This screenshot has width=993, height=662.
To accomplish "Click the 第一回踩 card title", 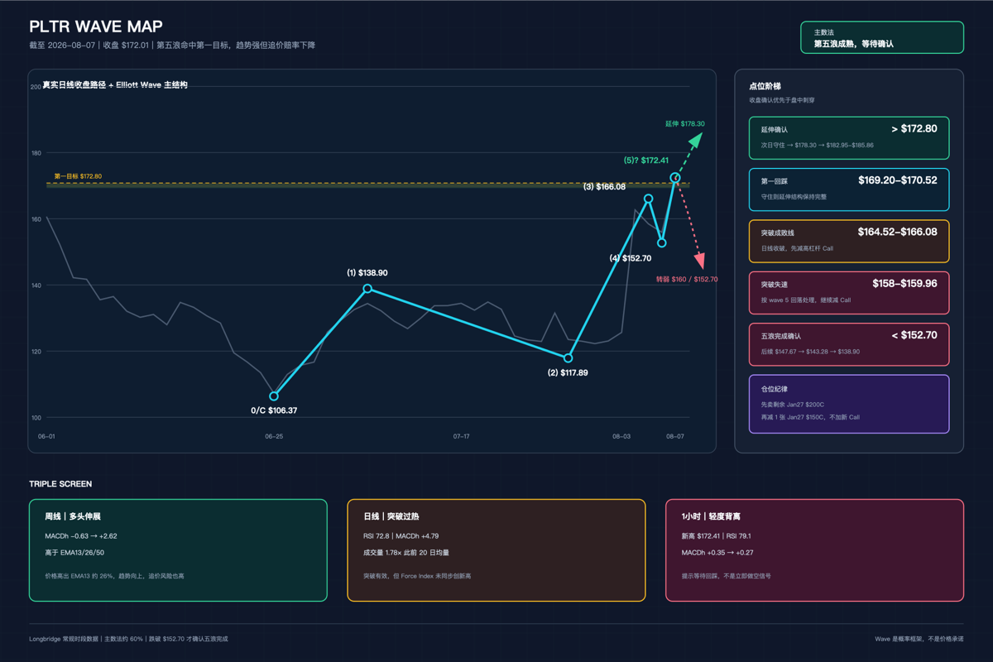I will pos(775,181).
